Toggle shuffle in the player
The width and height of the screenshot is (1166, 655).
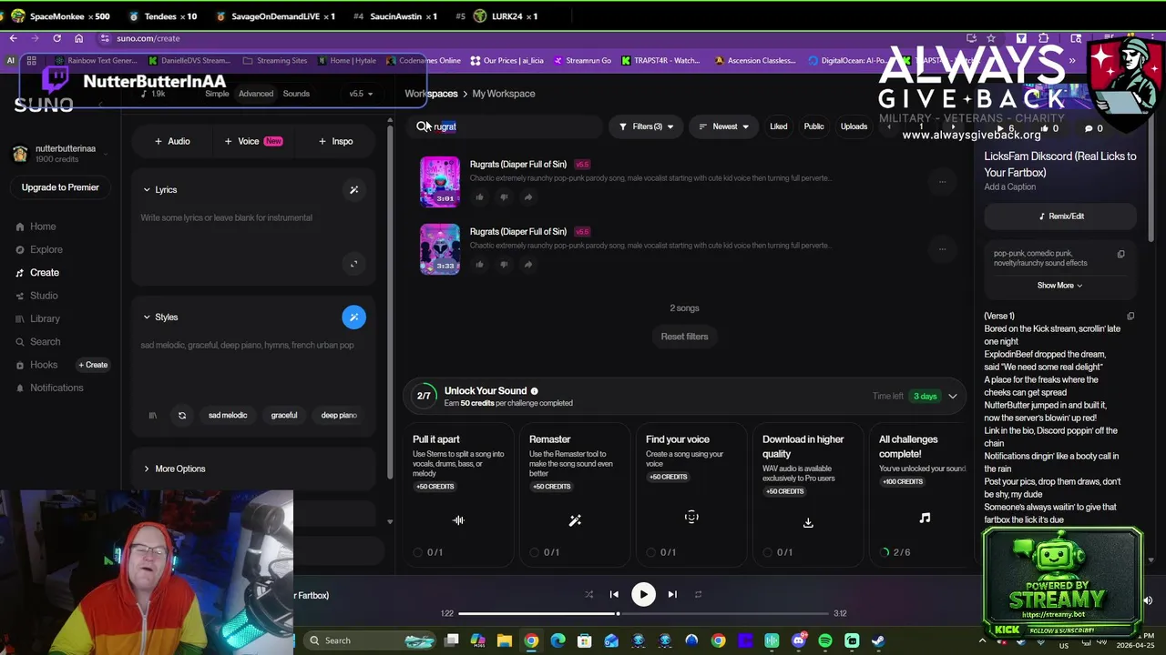point(588,595)
